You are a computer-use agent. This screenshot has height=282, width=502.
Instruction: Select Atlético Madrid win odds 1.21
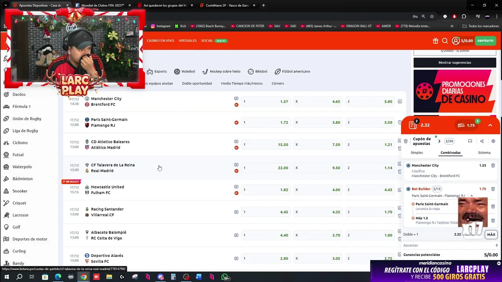pos(370,145)
